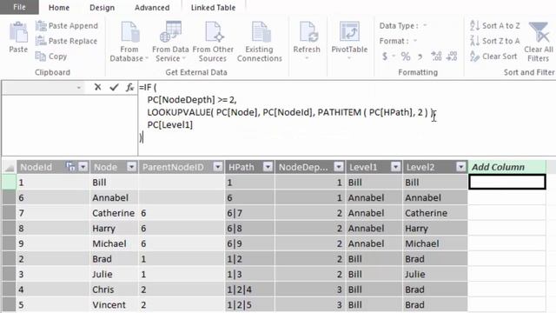Image resolution: width=556 pixels, height=313 pixels.
Task: Switch to the Linked Table tab
Action: [213, 8]
